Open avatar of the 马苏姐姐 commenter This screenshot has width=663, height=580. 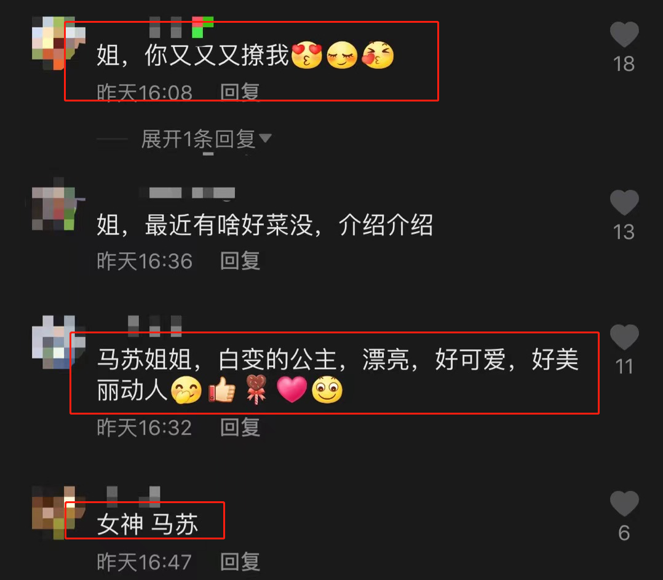pos(59,342)
